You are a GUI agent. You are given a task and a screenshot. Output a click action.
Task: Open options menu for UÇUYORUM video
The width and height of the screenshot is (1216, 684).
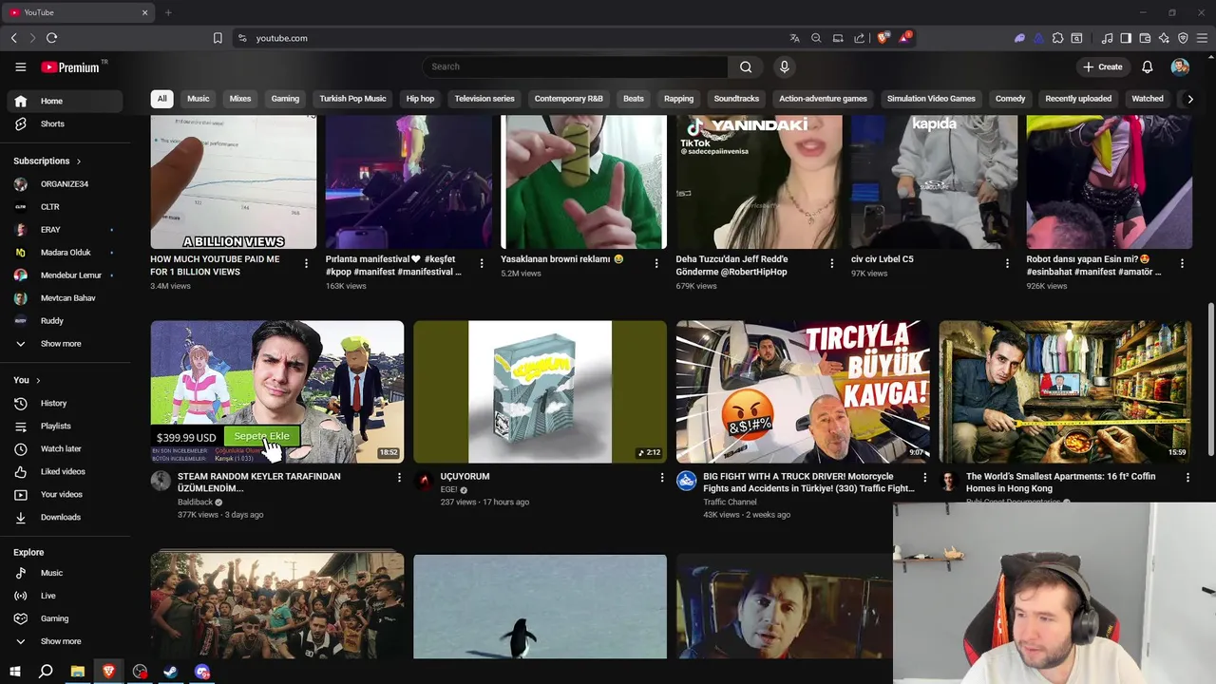pos(662,478)
